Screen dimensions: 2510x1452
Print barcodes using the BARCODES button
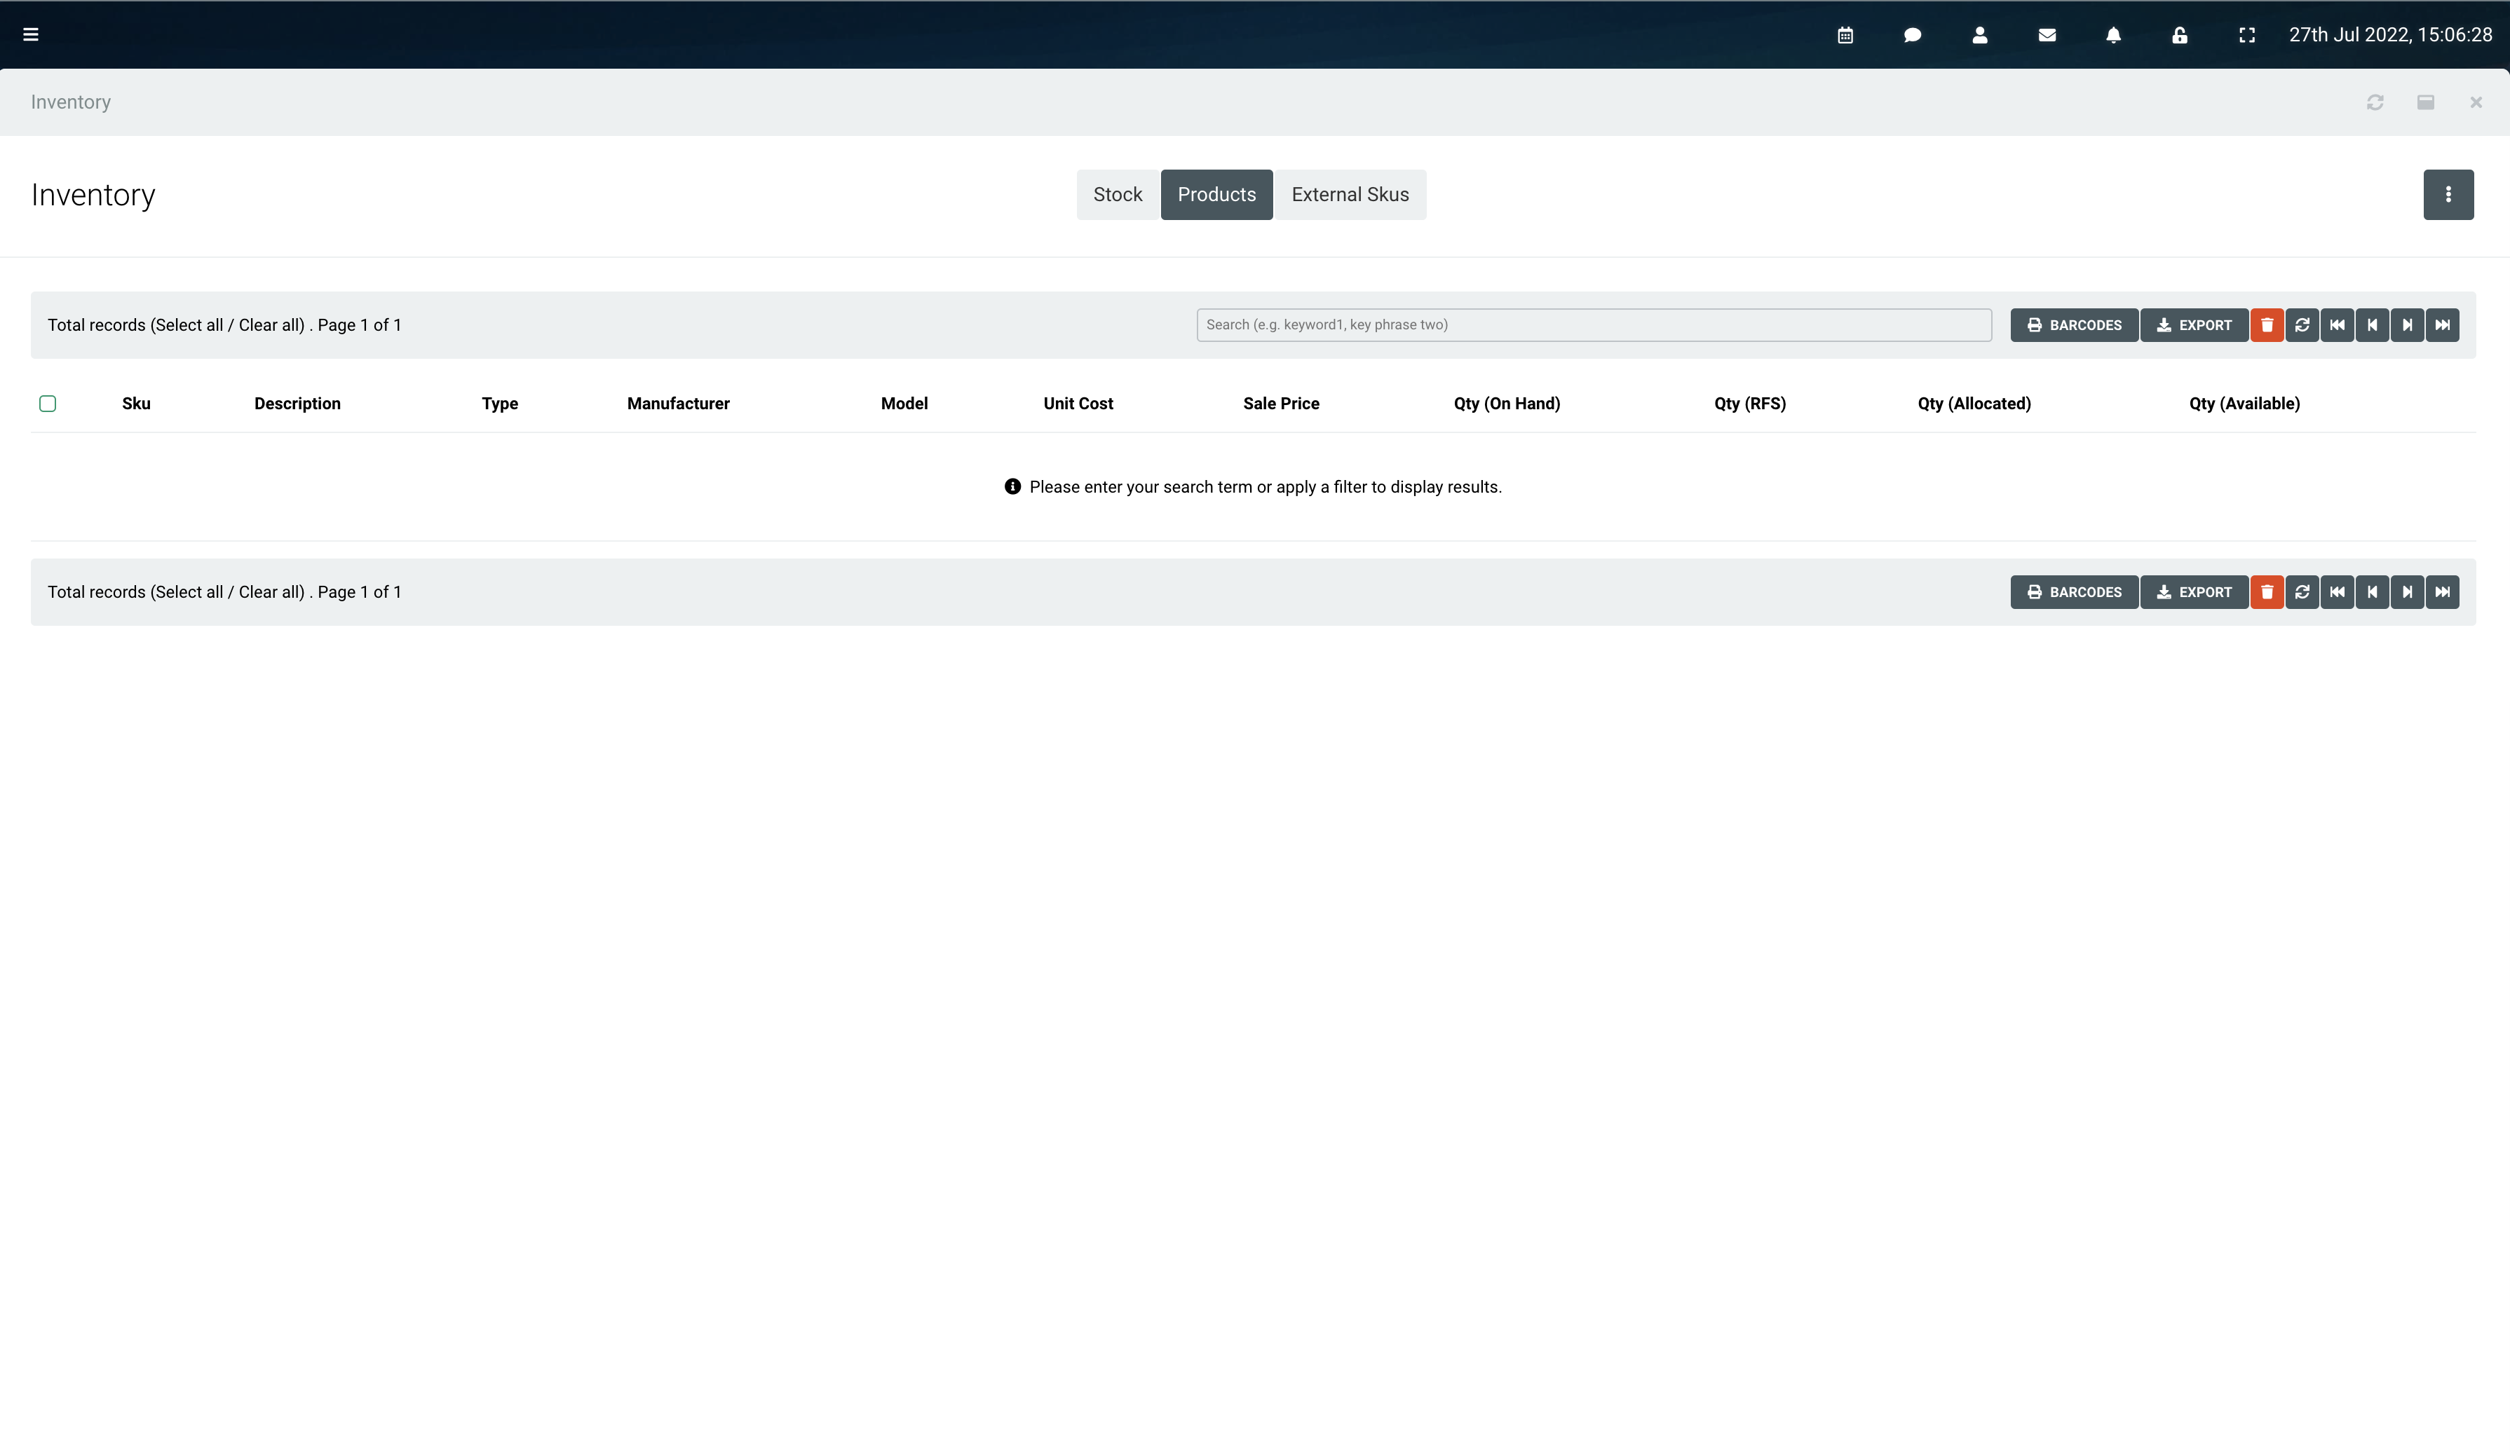click(x=2074, y=324)
